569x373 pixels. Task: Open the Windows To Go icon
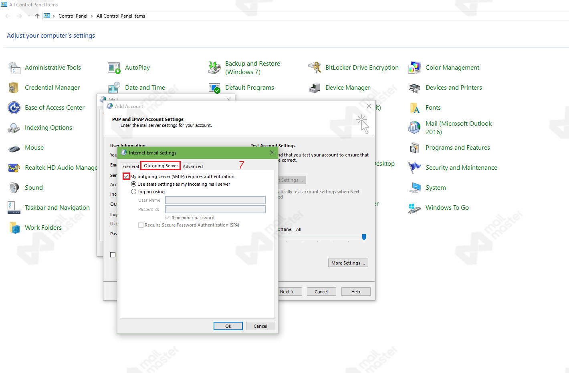click(x=414, y=208)
